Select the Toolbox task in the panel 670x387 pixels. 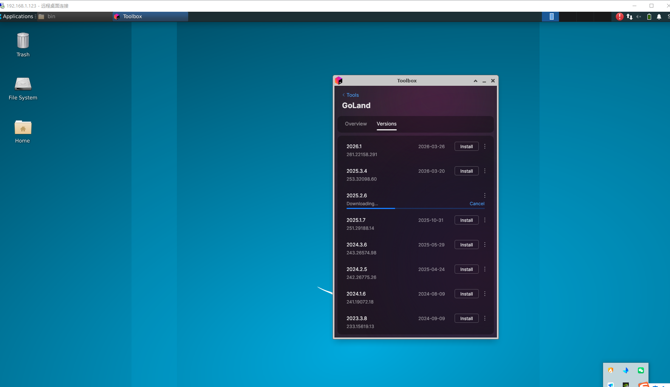pyautogui.click(x=150, y=16)
